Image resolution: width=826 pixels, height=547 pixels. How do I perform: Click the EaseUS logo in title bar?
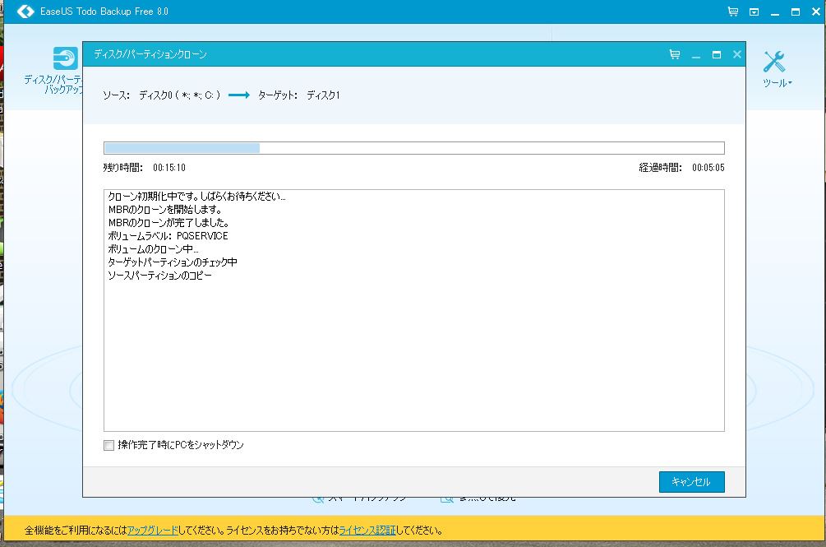click(25, 11)
